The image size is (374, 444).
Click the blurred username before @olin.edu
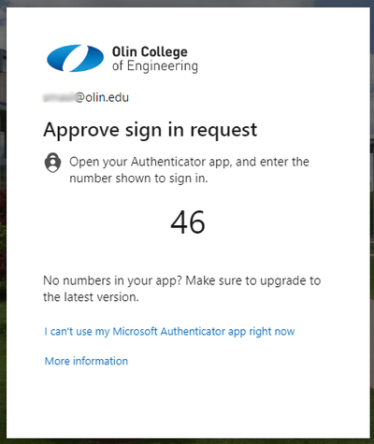[x=59, y=97]
